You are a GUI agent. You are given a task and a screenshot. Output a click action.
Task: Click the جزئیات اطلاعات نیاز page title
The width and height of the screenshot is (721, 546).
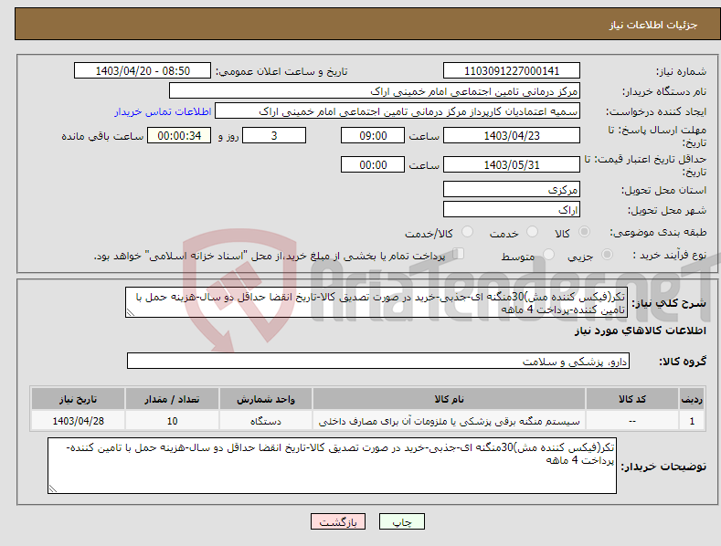[x=653, y=25]
